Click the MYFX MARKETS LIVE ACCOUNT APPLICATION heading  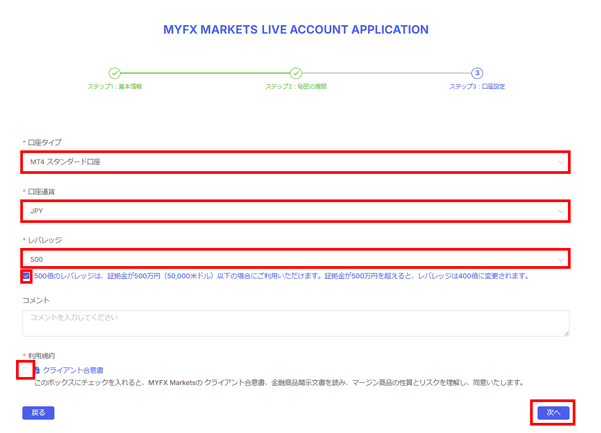295,29
